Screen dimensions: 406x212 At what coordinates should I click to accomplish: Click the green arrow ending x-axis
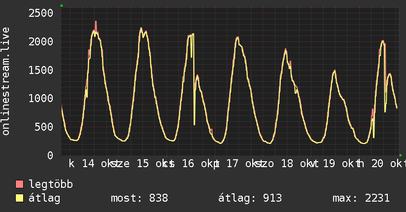click(x=401, y=155)
